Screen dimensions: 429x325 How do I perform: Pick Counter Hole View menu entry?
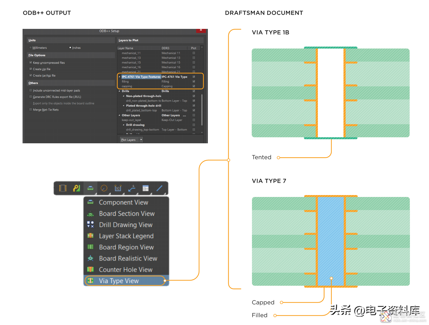[x=126, y=269]
